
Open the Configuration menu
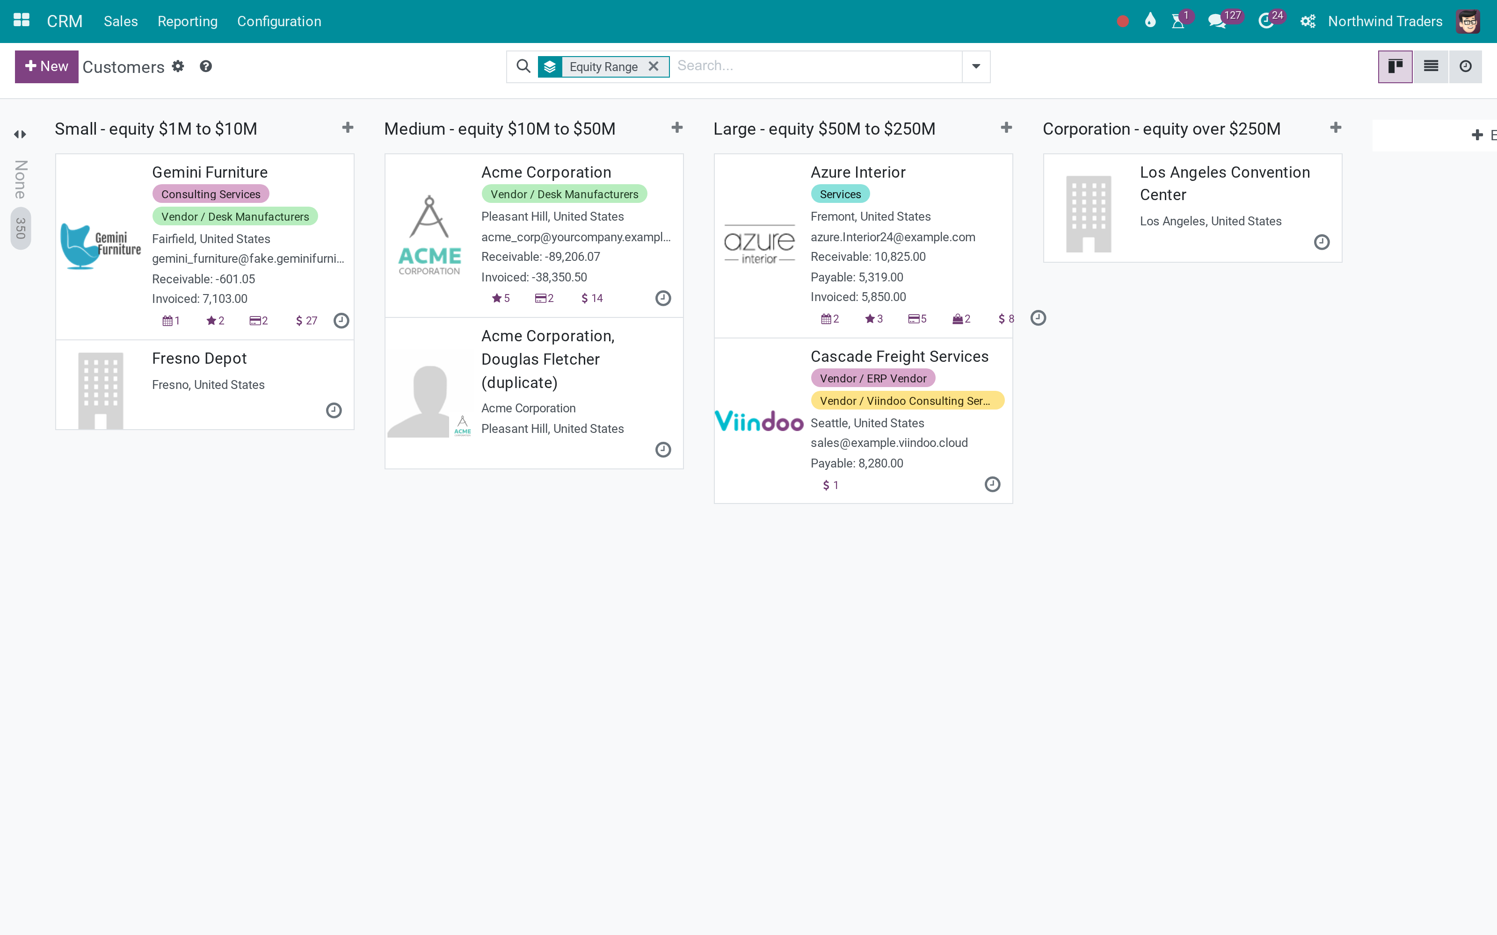point(279,21)
